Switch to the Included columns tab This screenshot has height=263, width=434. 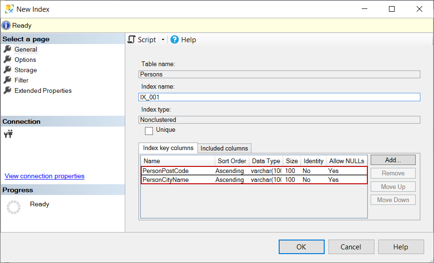(224, 148)
